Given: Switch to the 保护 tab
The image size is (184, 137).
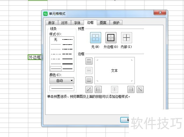Looking at the screenshot, I should (x=116, y=23).
